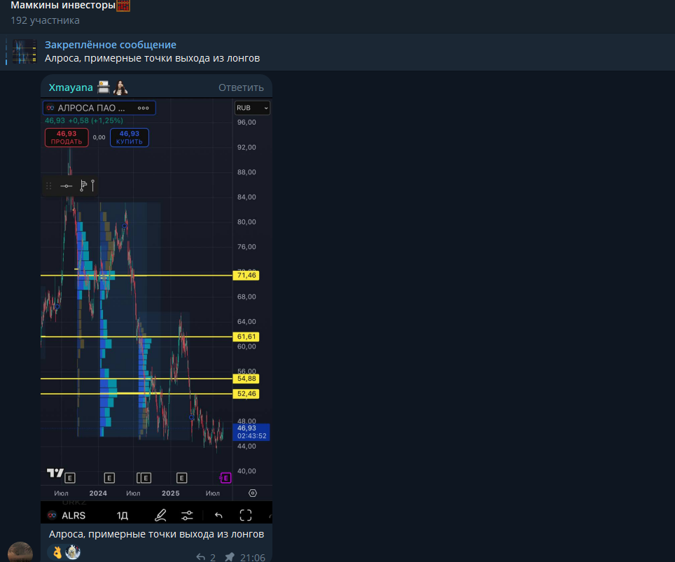Viewport: 675px width, 562px height.
Task: Open the message caption about Алроса longs
Action: 156,534
